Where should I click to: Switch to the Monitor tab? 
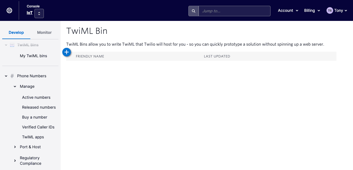click(x=44, y=32)
